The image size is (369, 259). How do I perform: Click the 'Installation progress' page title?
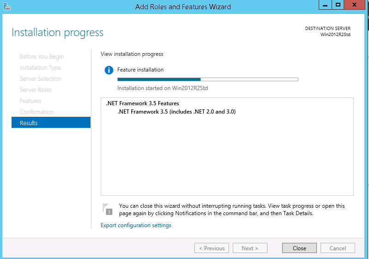coord(57,32)
